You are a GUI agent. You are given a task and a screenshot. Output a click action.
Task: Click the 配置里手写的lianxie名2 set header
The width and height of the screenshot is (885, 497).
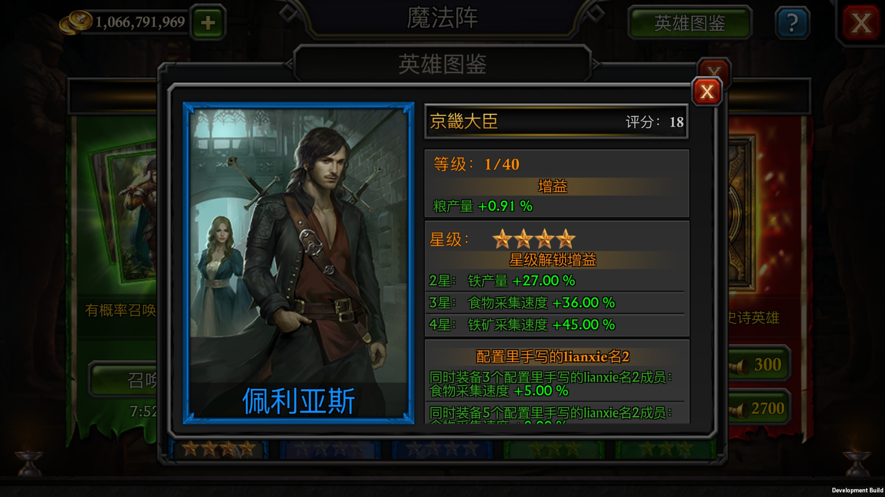pos(553,357)
